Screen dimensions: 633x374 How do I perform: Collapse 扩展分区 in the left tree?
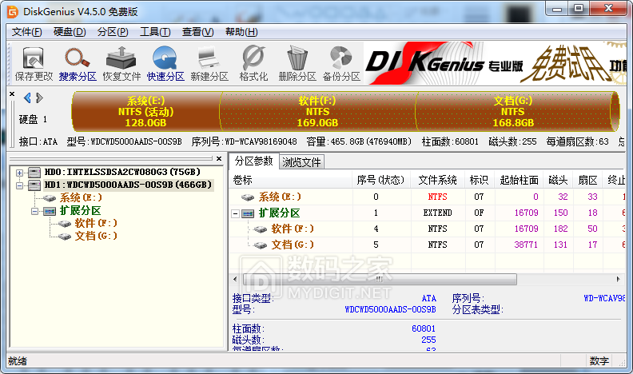(x=35, y=210)
